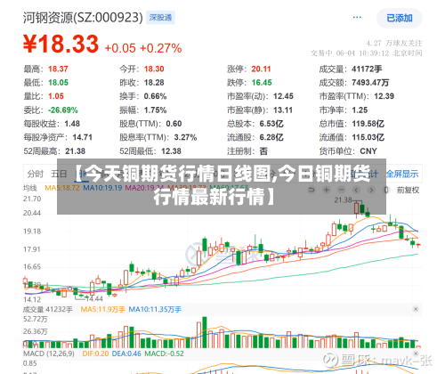Click the volume MA5:11.9万手 label
This screenshot has width=445, height=374.
pyautogui.click(x=102, y=309)
